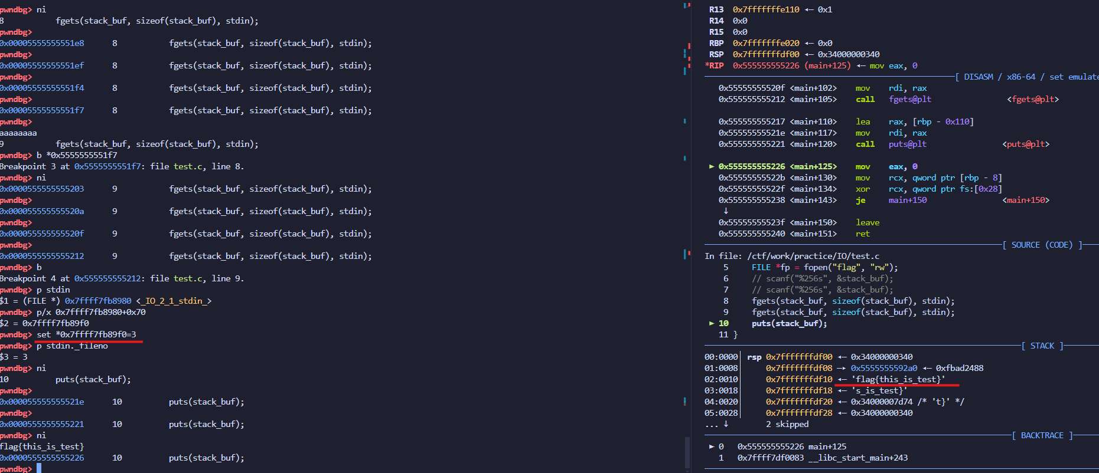
Task: Click the RBP register value 0x7fffffffe020
Action: (766, 43)
